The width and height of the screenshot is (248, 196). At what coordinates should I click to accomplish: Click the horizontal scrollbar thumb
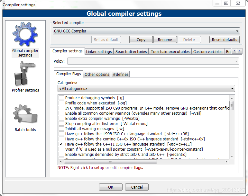pos(110,162)
